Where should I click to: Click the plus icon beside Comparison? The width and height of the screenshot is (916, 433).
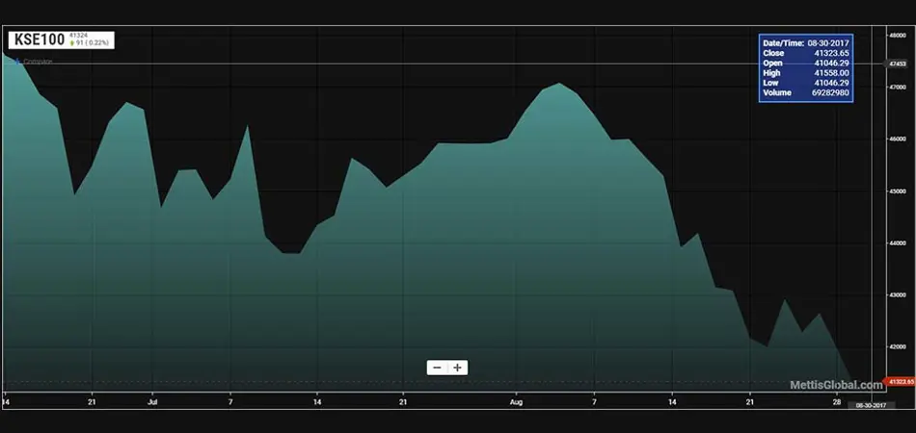[x=17, y=62]
